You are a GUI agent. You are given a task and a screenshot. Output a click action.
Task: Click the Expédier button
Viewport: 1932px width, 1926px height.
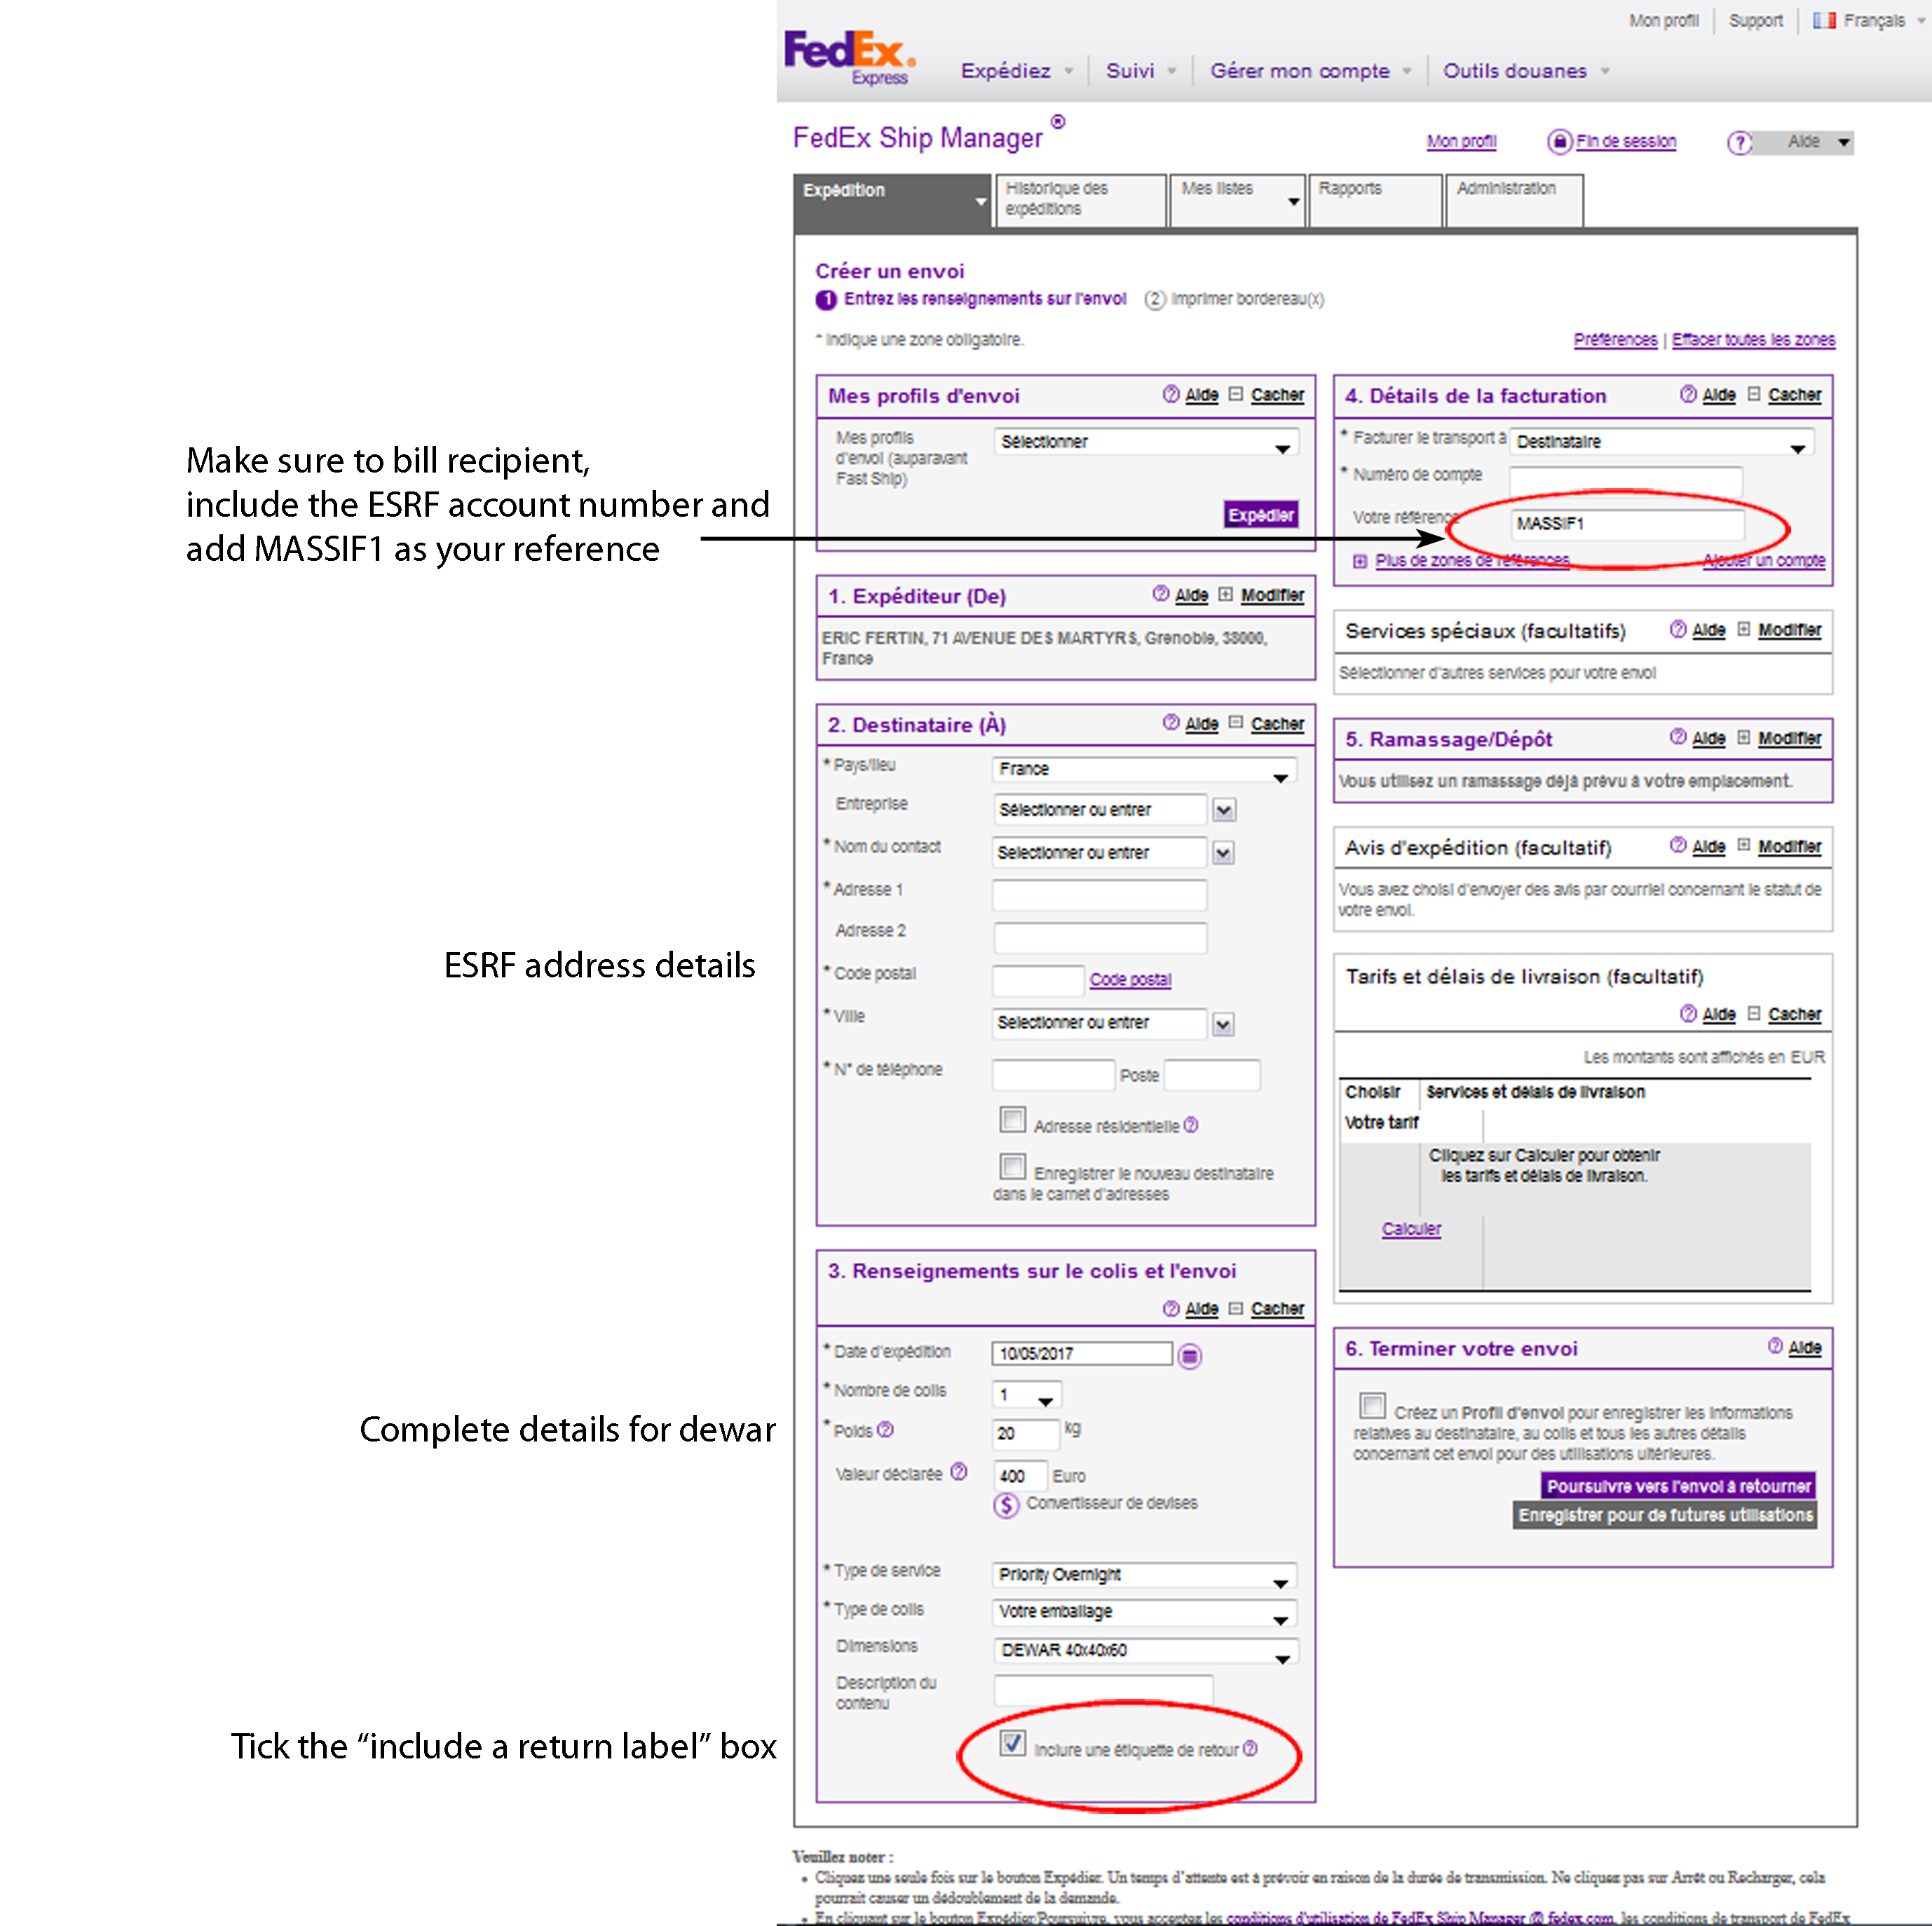click(1260, 515)
